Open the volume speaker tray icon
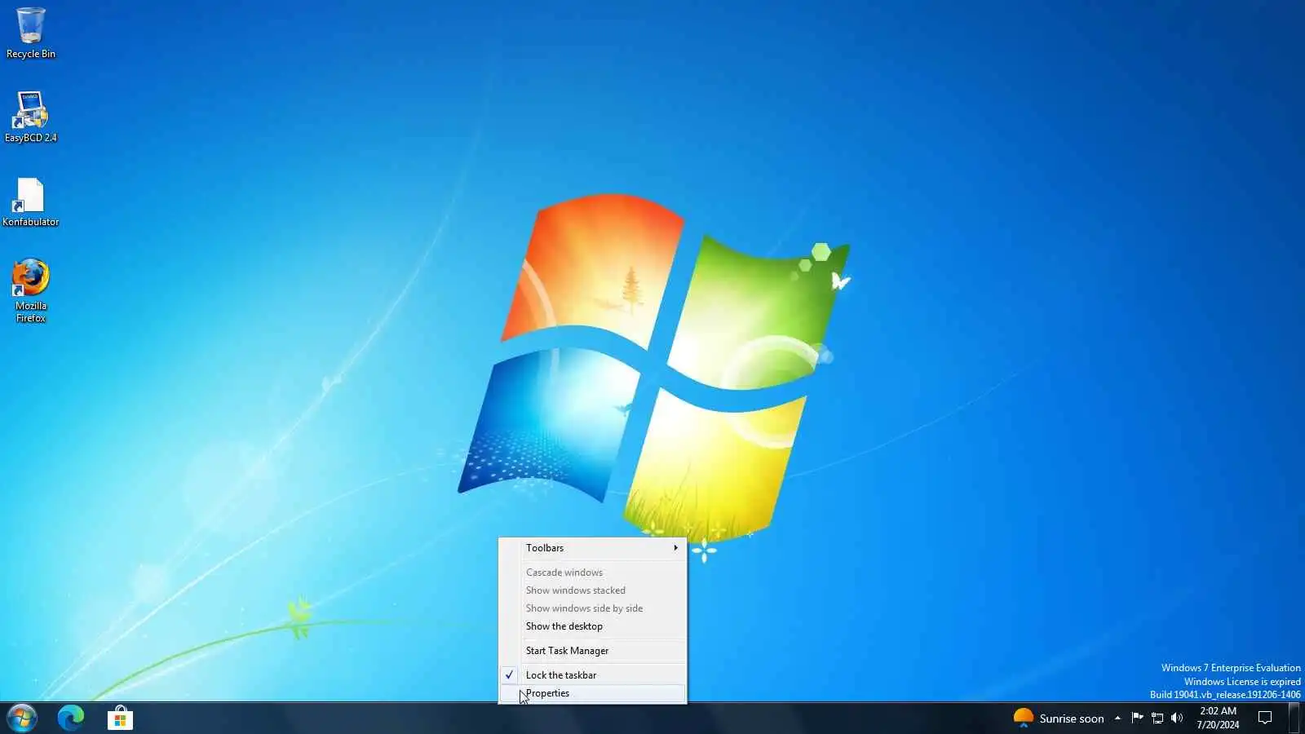This screenshot has width=1305, height=734. pyautogui.click(x=1176, y=718)
